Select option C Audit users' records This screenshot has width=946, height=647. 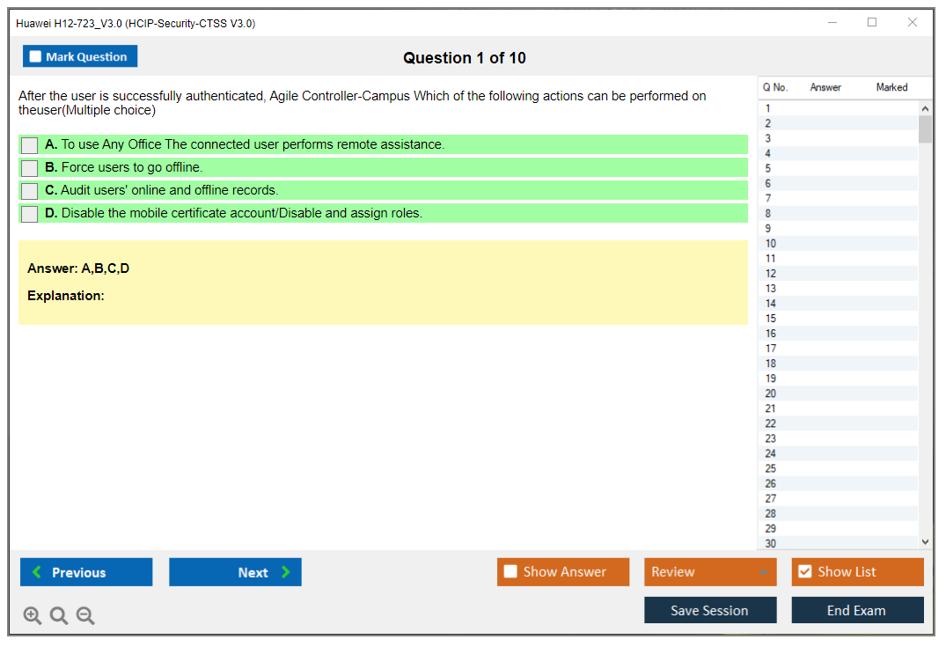click(30, 191)
